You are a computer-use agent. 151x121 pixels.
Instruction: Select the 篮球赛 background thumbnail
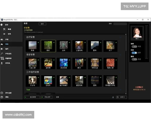48,64
